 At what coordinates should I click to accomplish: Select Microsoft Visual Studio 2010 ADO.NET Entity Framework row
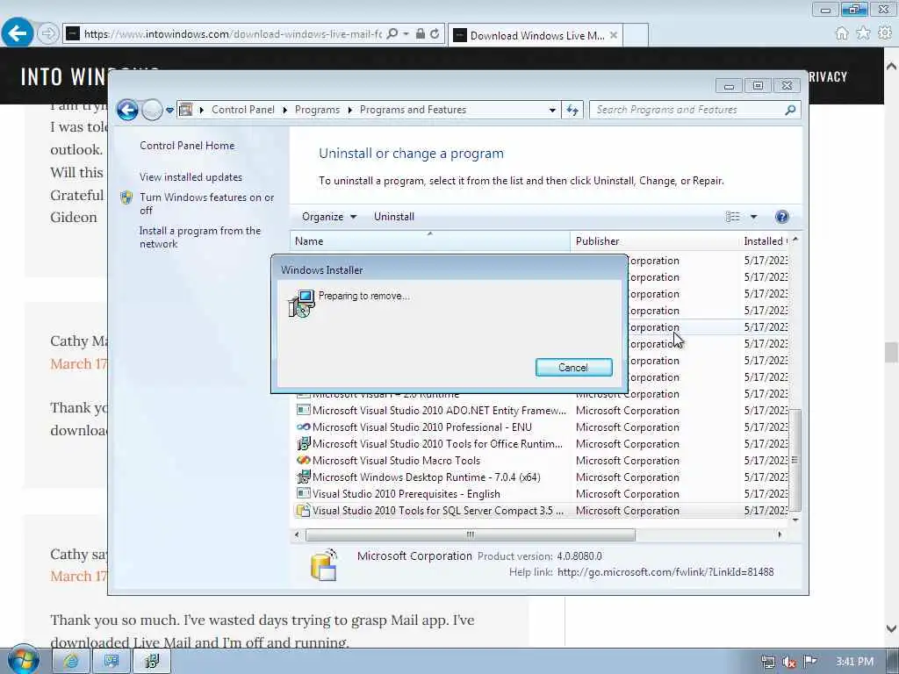[x=541, y=411]
